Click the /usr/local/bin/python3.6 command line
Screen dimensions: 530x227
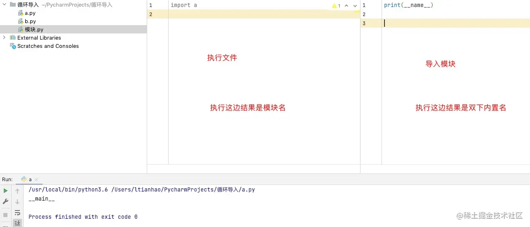pyautogui.click(x=142, y=190)
